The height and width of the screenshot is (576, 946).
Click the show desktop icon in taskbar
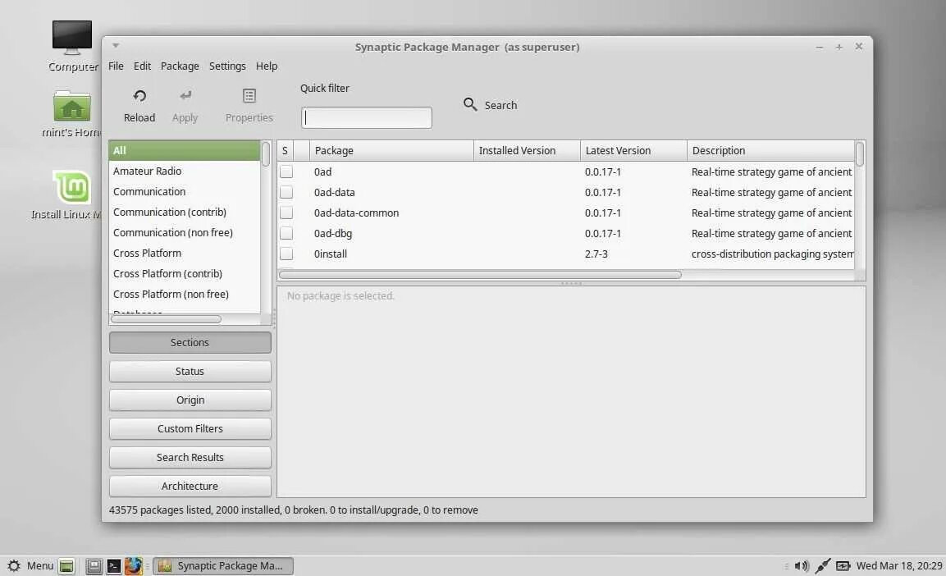66,566
